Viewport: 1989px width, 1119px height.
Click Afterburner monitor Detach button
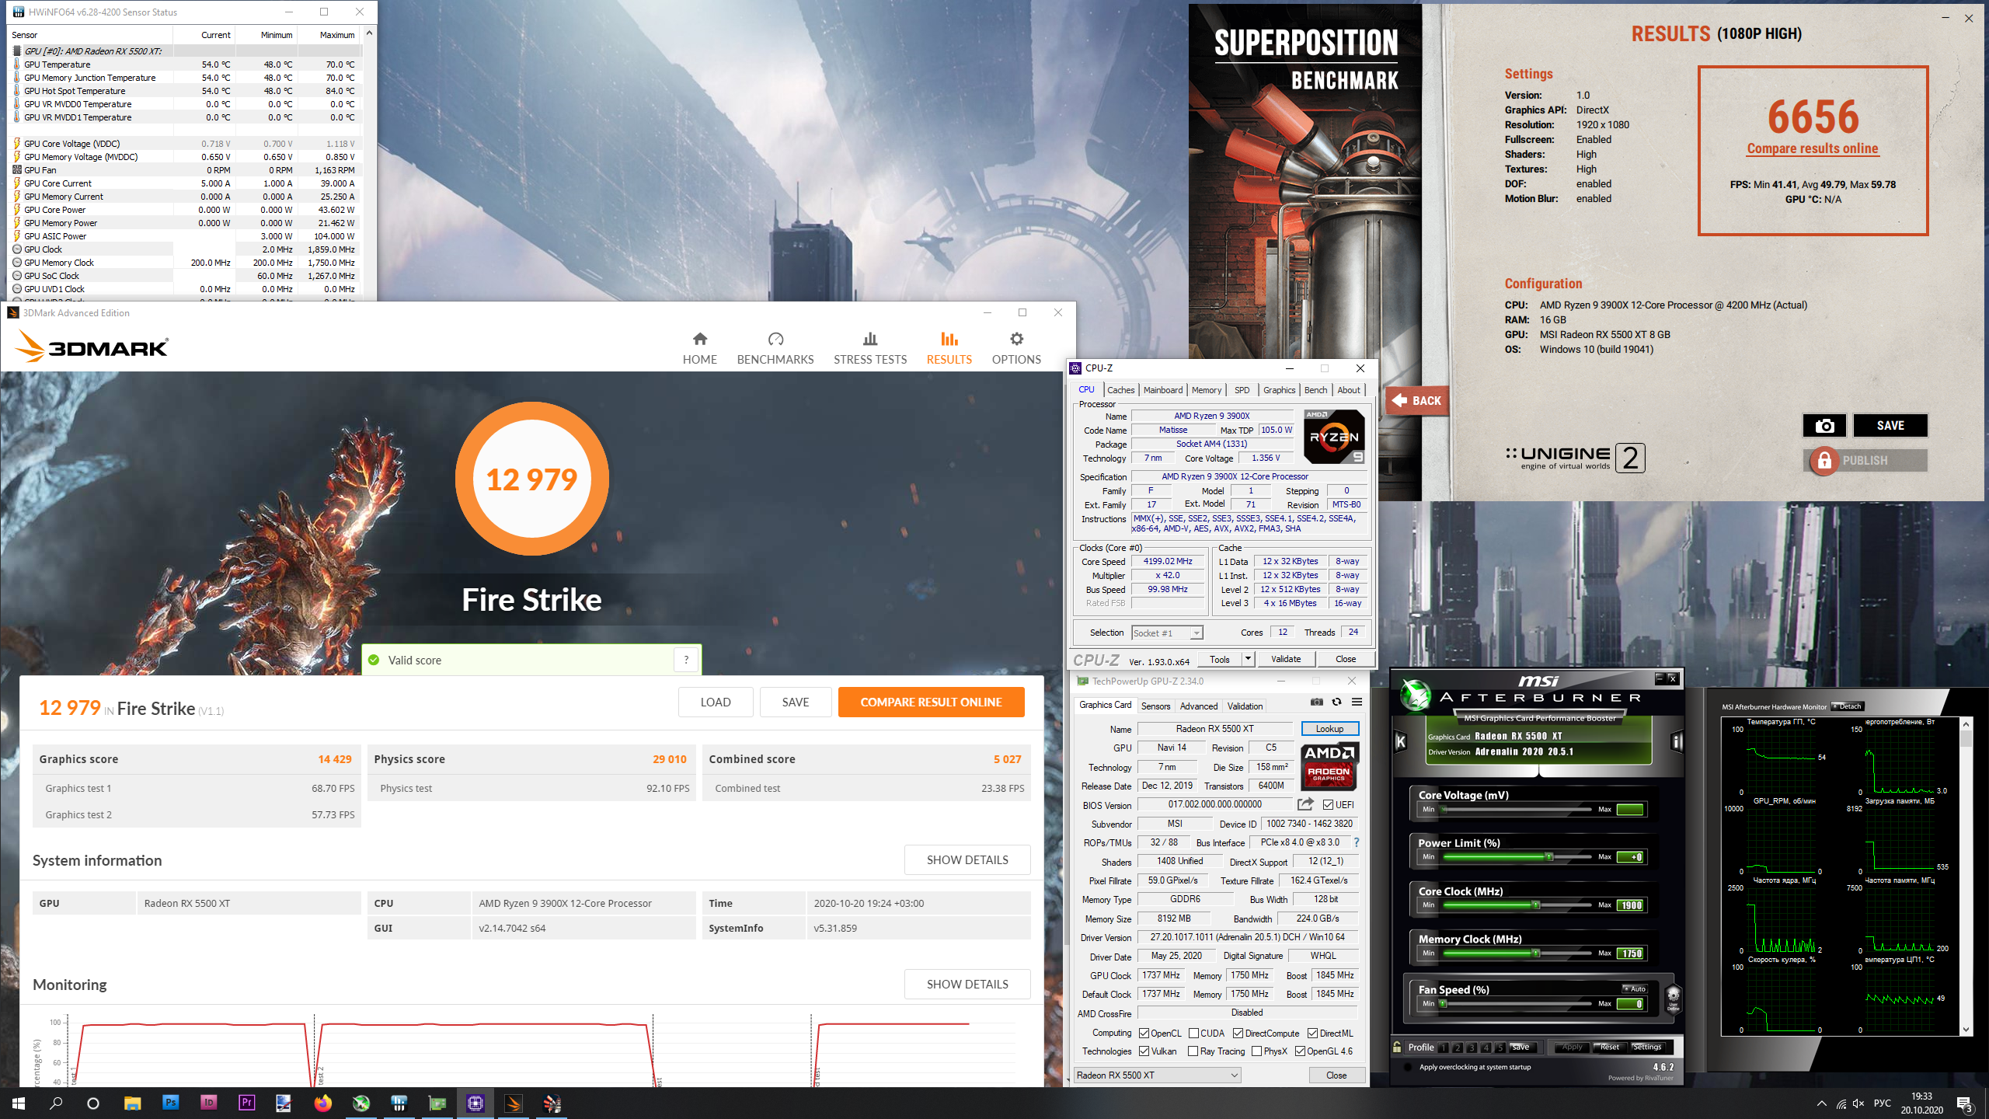(x=1848, y=706)
